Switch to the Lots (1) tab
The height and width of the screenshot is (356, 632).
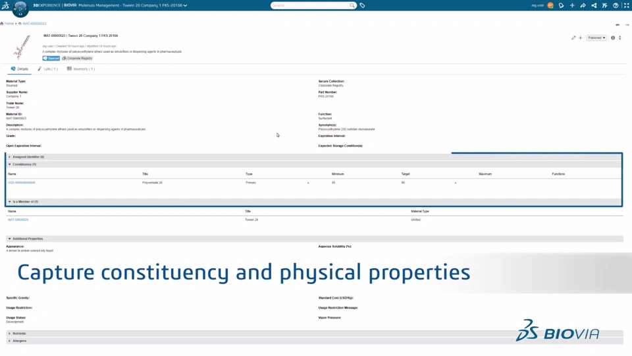pyautogui.click(x=48, y=69)
